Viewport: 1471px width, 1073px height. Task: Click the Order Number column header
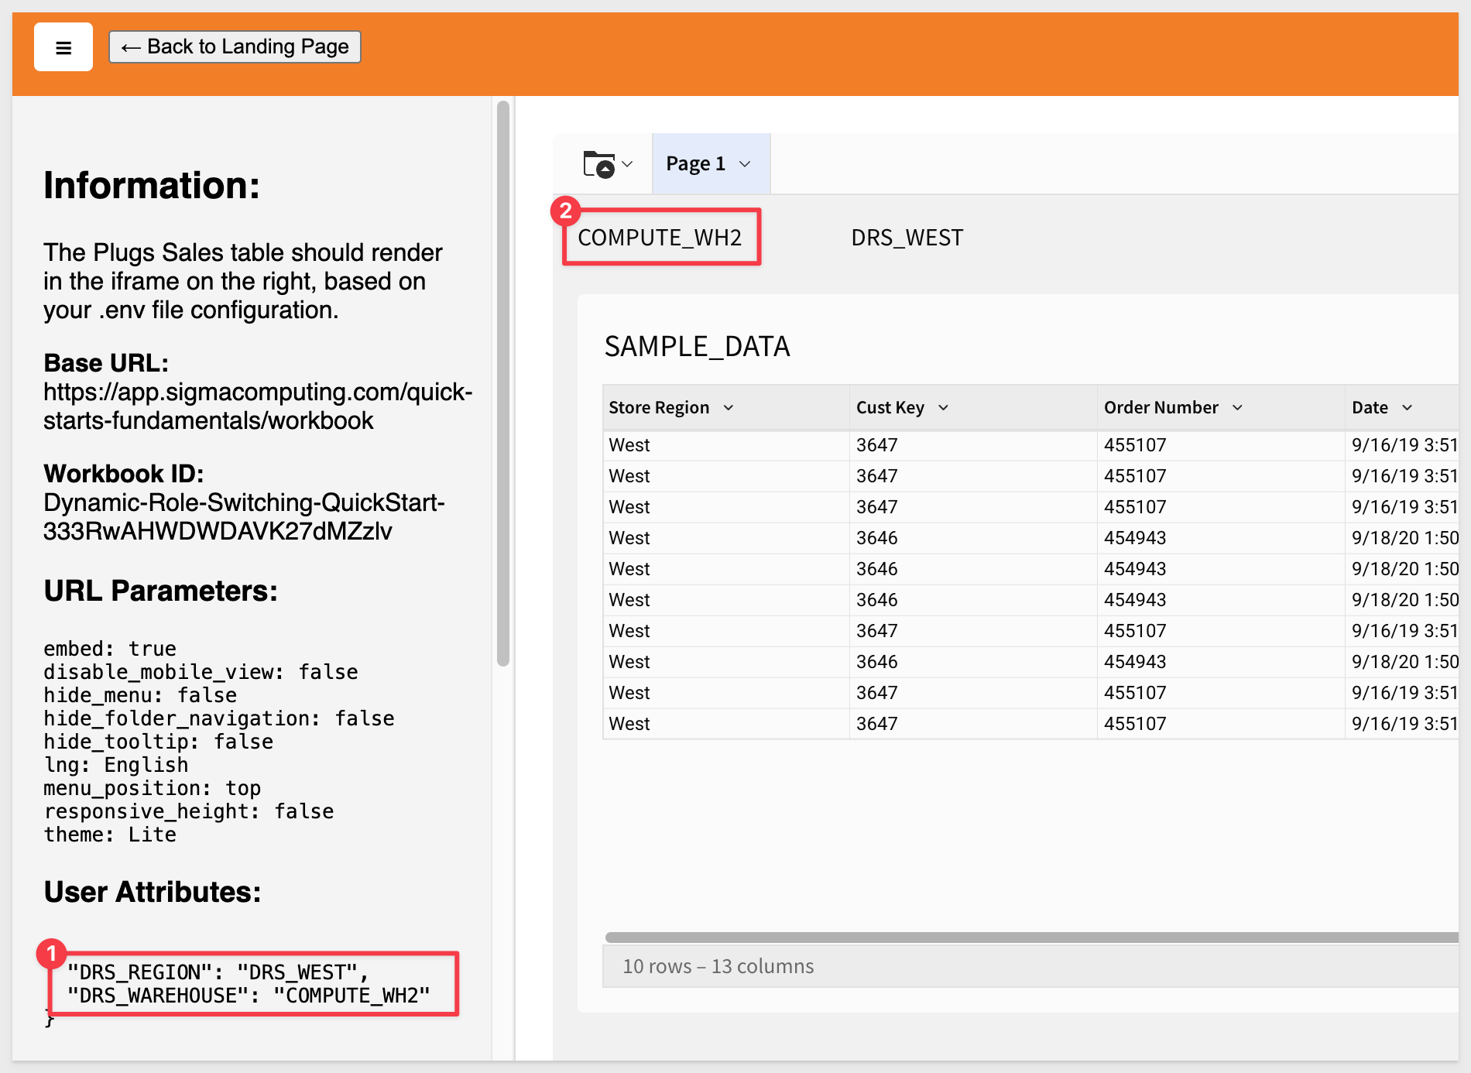[x=1221, y=408]
